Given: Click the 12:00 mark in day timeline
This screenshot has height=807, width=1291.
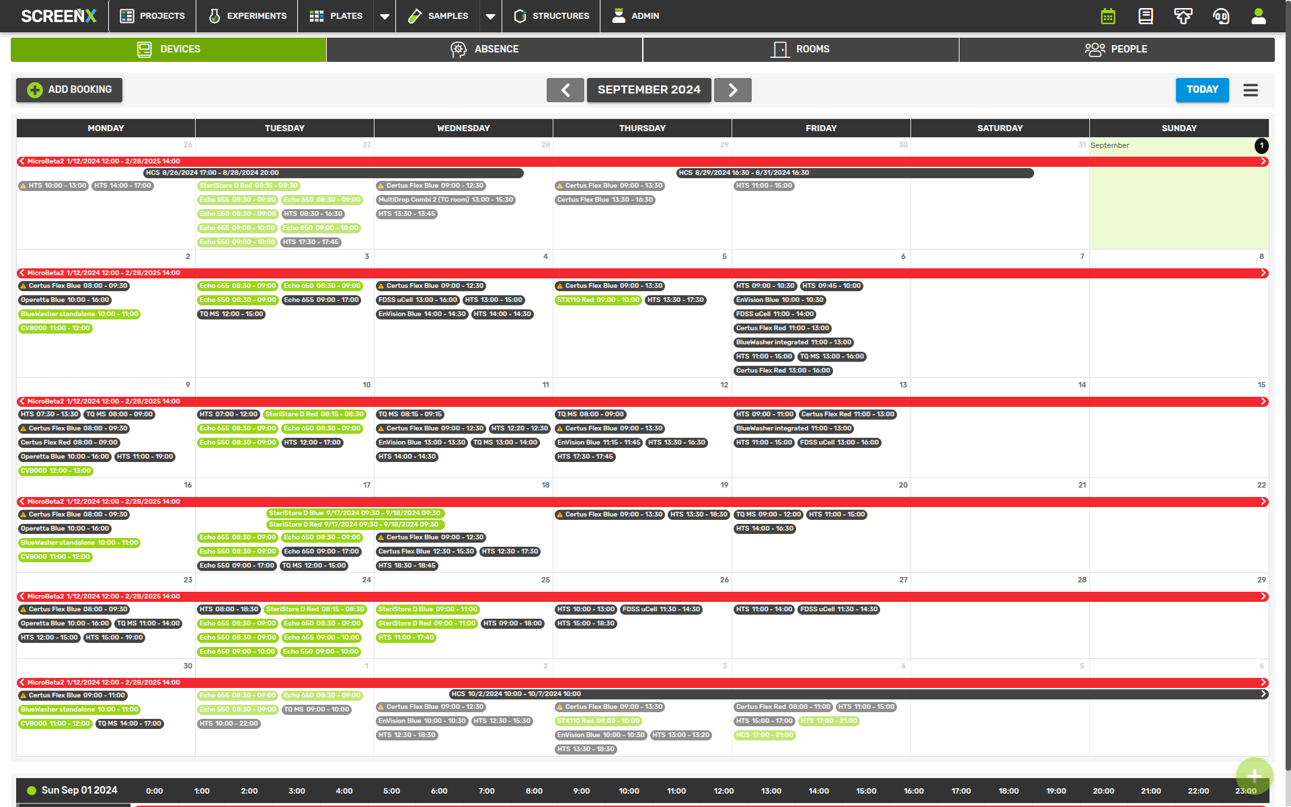Looking at the screenshot, I should 723,791.
